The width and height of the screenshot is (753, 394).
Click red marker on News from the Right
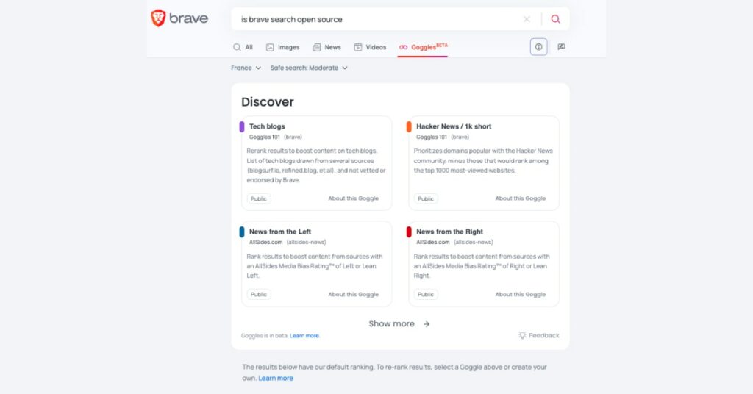point(409,232)
